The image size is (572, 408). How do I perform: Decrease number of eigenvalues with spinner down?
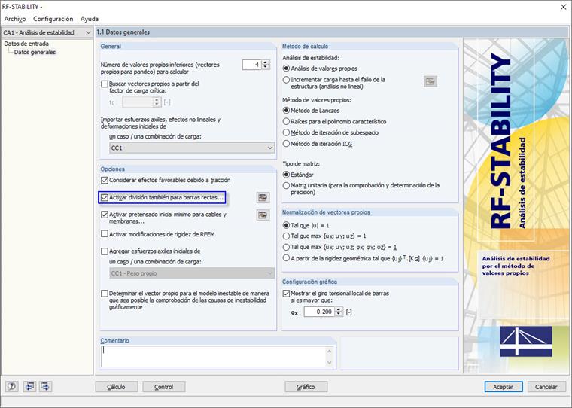266,67
